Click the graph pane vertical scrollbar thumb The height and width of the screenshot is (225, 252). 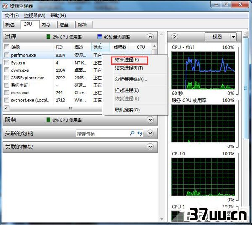(x=245, y=88)
